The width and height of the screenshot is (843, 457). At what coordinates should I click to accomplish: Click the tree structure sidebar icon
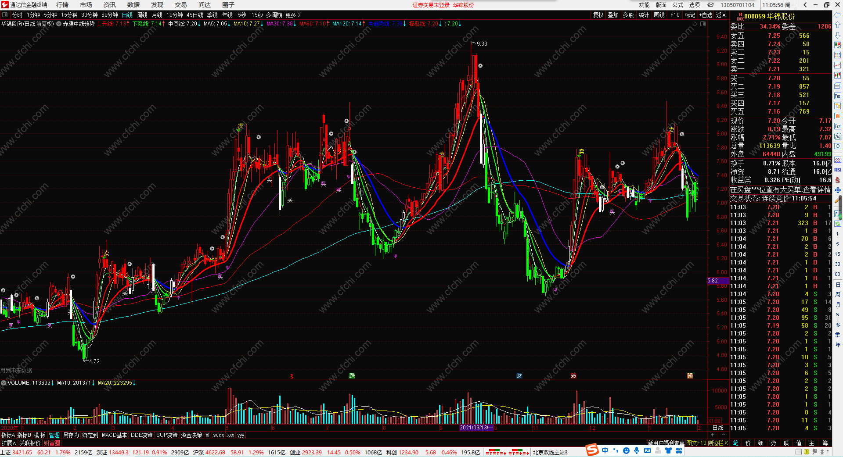[x=838, y=106]
